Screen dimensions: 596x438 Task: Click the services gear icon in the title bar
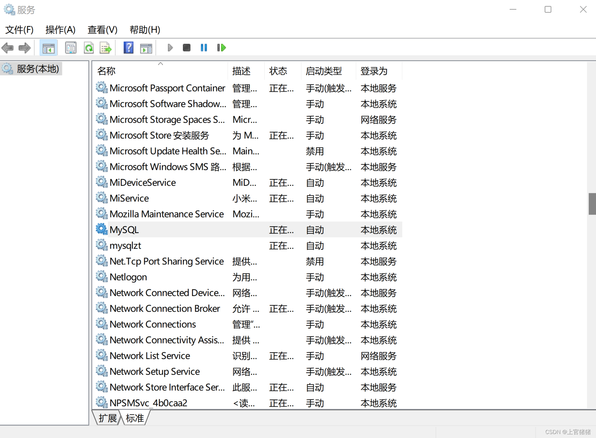coord(9,10)
